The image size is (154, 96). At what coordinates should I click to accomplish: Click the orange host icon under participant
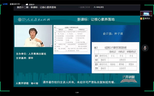141,18
